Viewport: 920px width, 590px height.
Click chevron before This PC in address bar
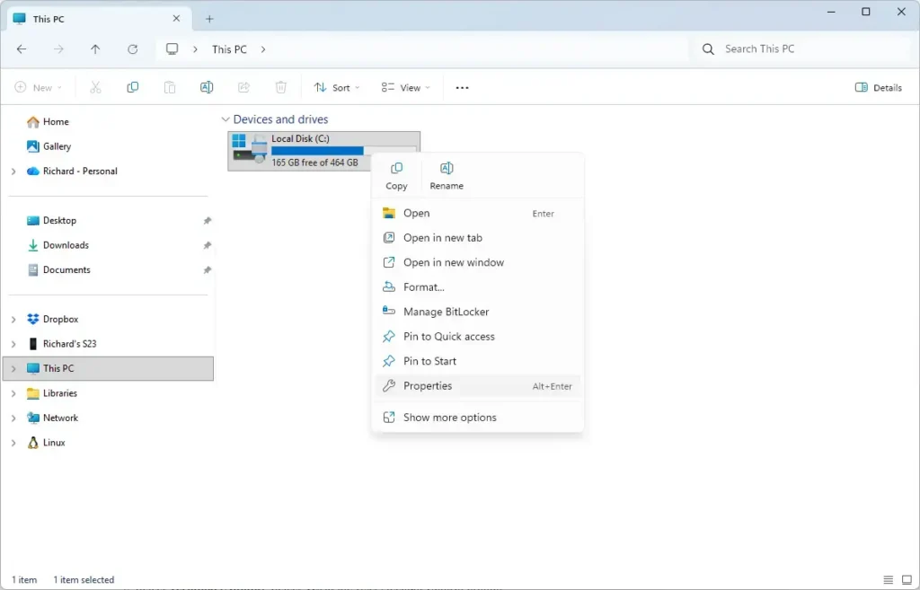pyautogui.click(x=195, y=49)
